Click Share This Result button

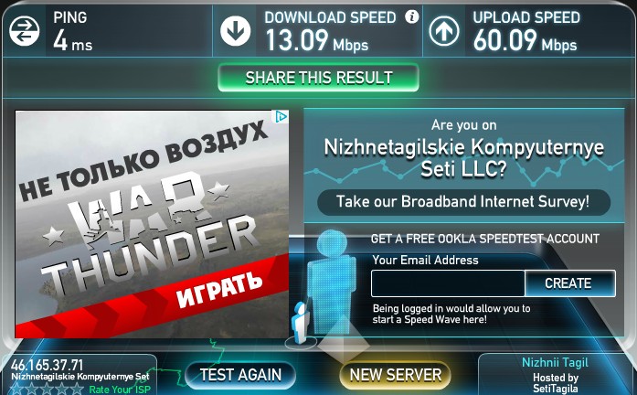(318, 78)
